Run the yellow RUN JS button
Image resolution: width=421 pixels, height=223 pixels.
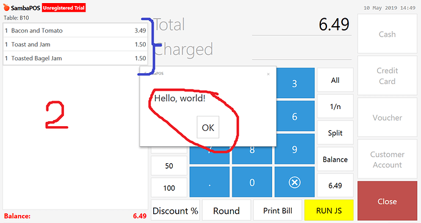click(x=329, y=210)
